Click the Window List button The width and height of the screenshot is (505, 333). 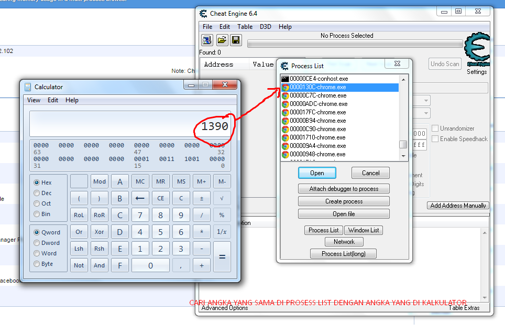tap(364, 230)
